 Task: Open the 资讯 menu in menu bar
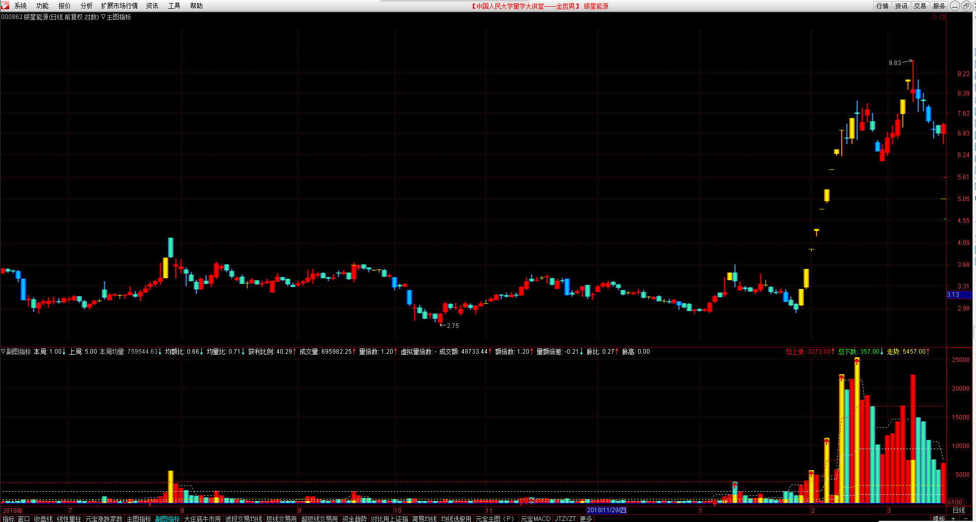pos(152,6)
